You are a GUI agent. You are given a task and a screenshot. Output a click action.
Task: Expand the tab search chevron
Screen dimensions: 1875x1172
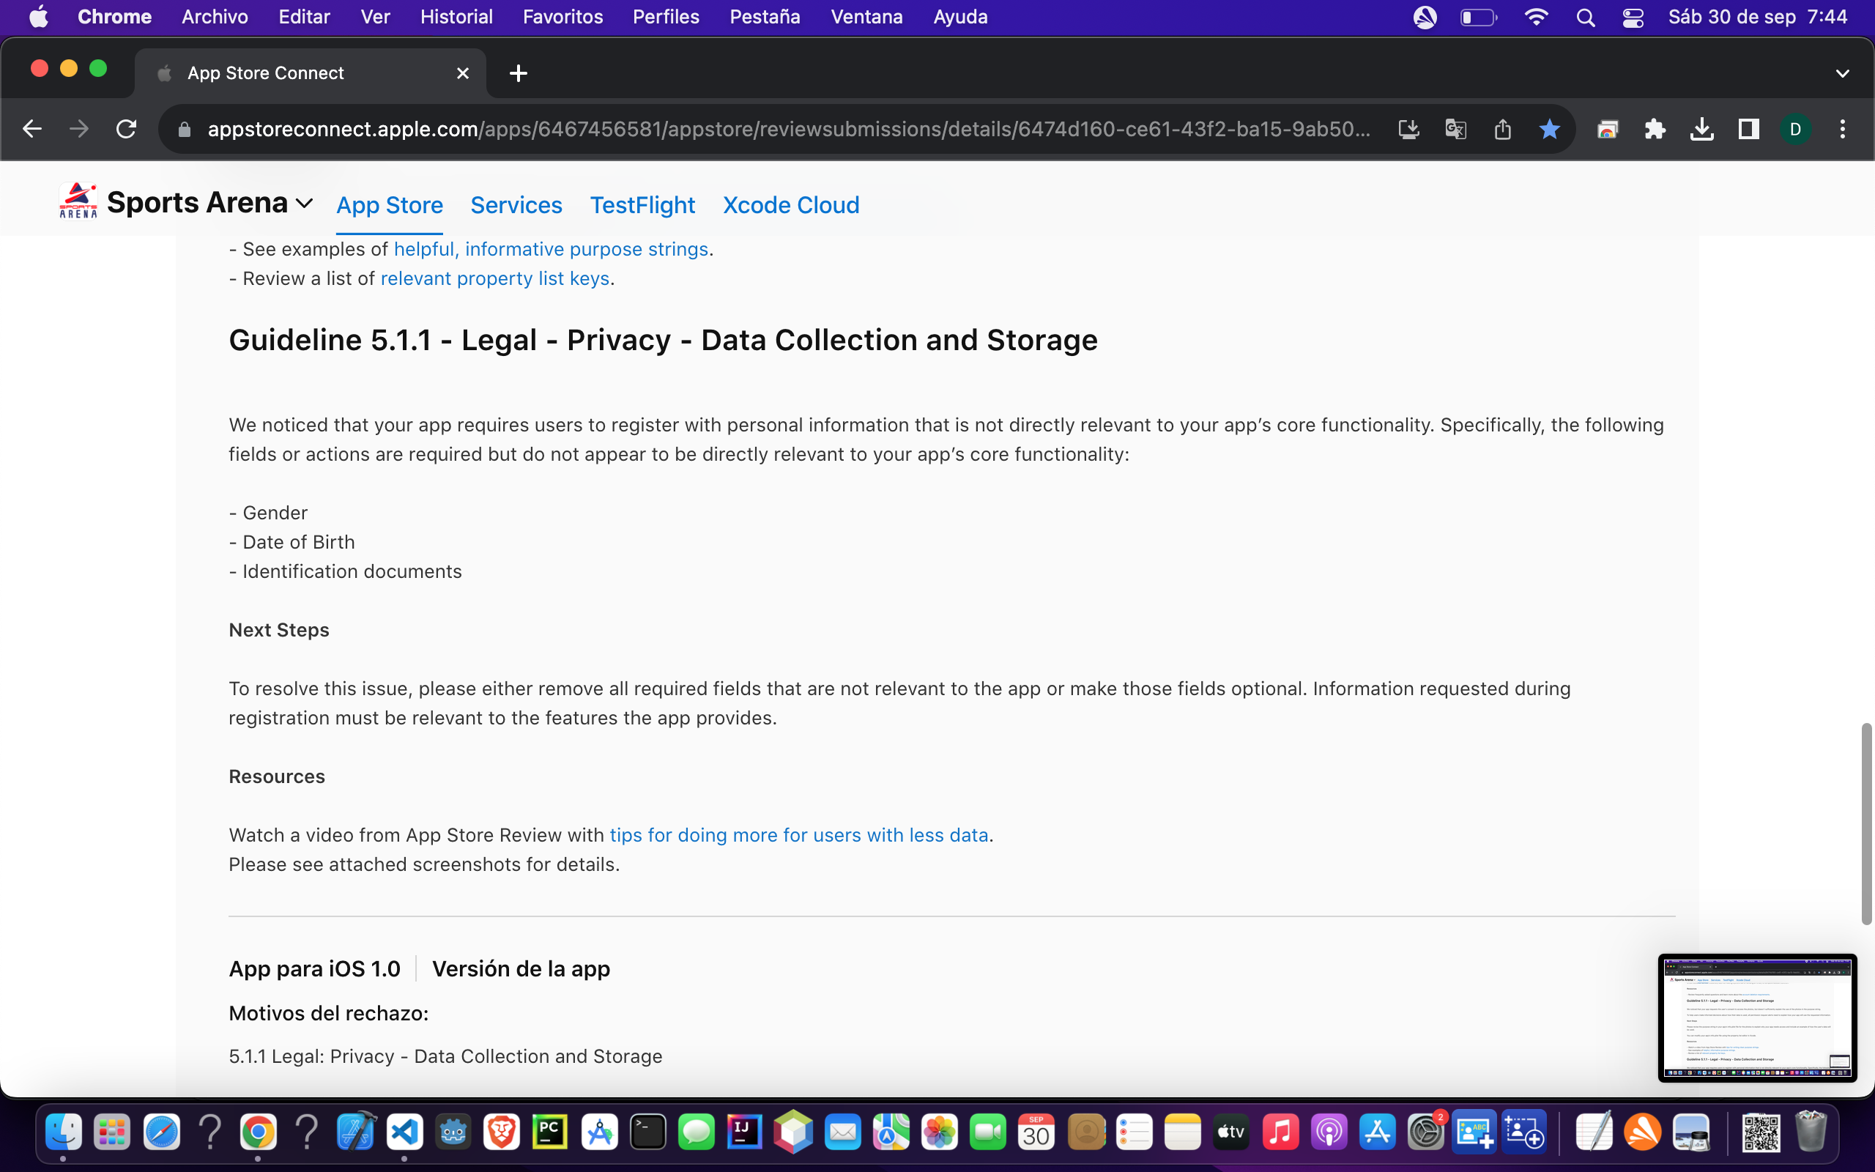[1842, 73]
